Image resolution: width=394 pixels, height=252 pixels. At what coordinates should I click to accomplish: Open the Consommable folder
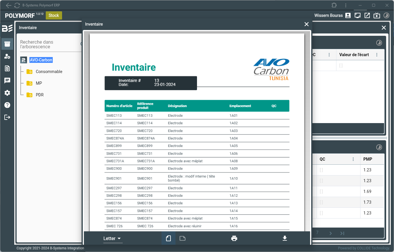tap(49, 72)
